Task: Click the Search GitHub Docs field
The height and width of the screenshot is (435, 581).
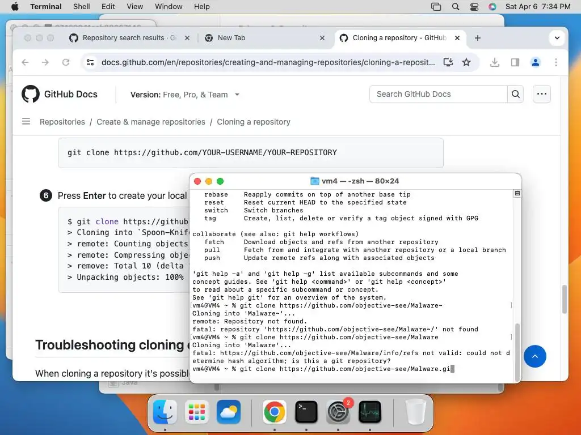Action: [x=438, y=94]
